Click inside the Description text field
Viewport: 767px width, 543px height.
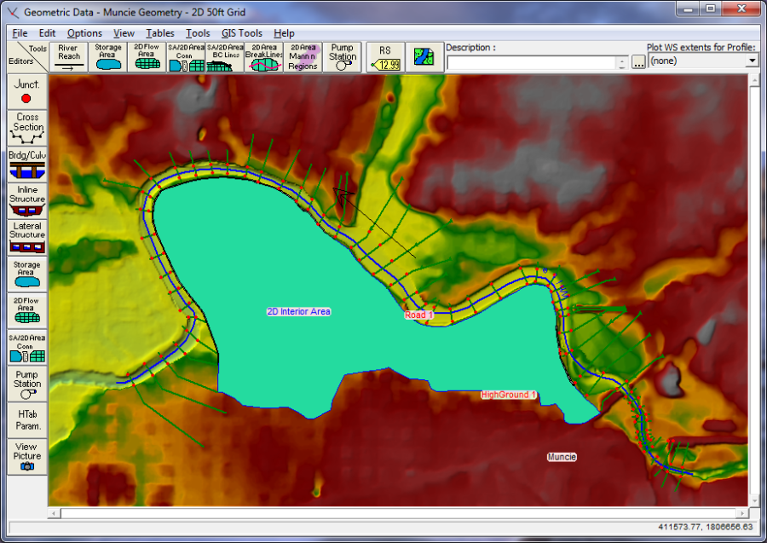coord(530,63)
